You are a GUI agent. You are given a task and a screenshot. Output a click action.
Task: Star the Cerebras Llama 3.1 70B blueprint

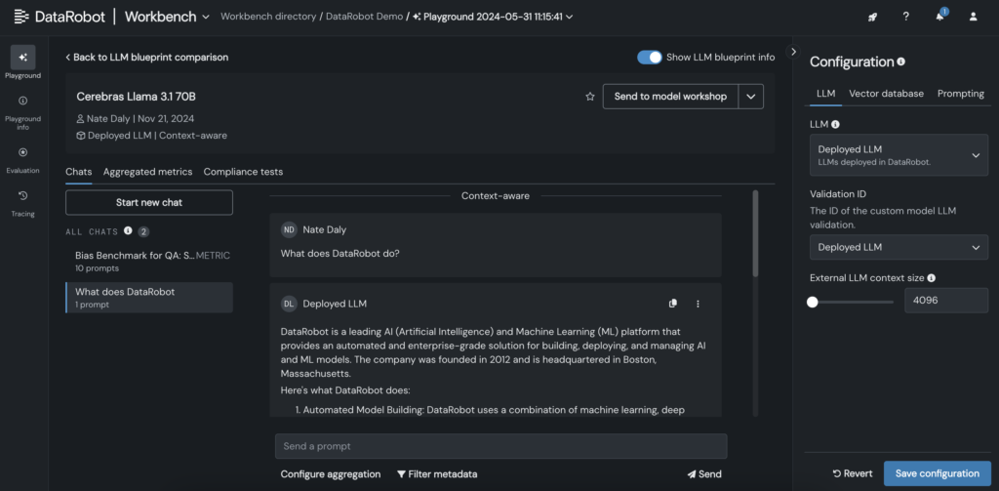(x=590, y=97)
